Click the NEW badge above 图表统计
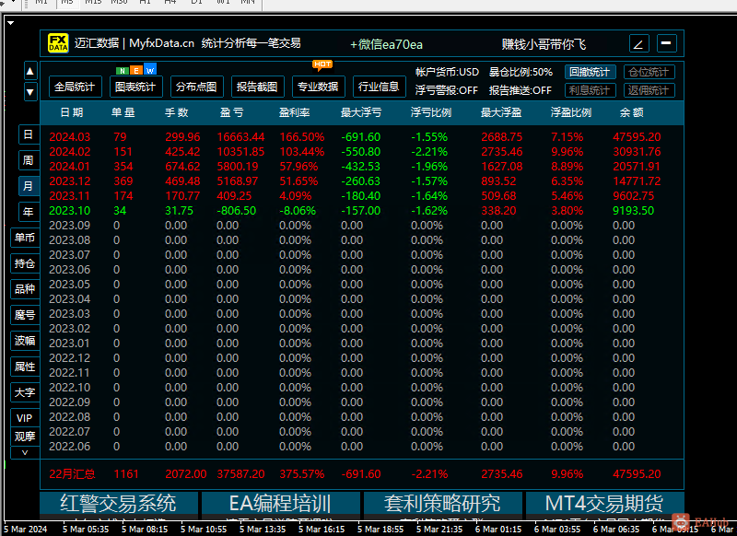 point(136,71)
